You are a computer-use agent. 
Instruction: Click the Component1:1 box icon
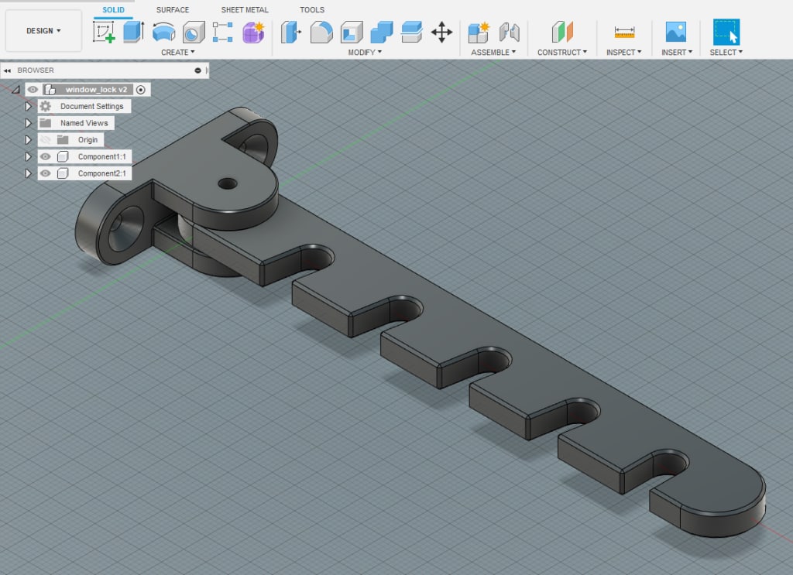tap(63, 156)
